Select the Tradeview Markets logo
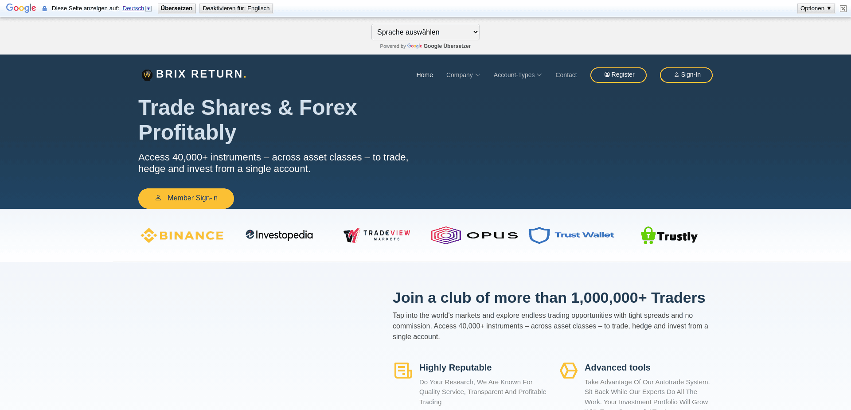Viewport: 851px width, 410px height. (x=376, y=235)
